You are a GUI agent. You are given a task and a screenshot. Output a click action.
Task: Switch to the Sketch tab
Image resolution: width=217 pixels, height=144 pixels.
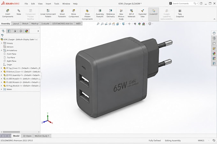pyautogui.click(x=25, y=24)
